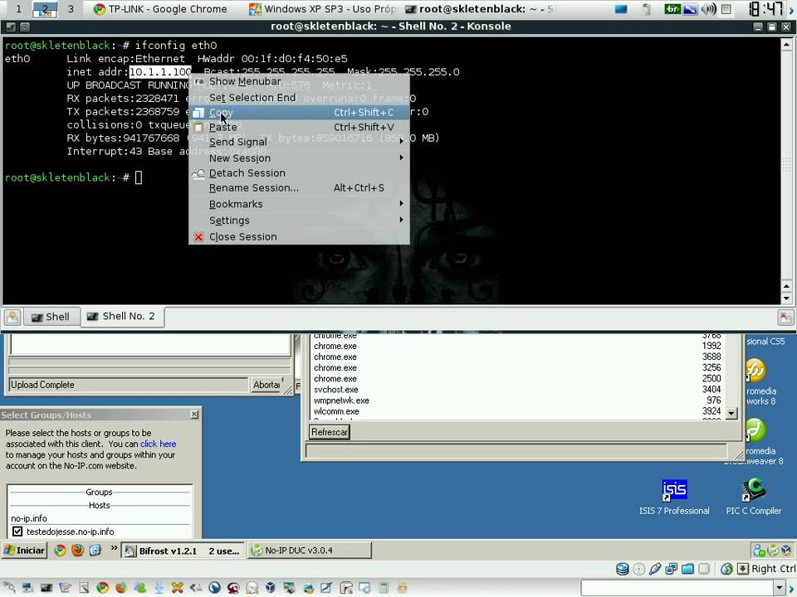
Task: Select wmpnetwk.exe in process list
Action: pos(517,400)
